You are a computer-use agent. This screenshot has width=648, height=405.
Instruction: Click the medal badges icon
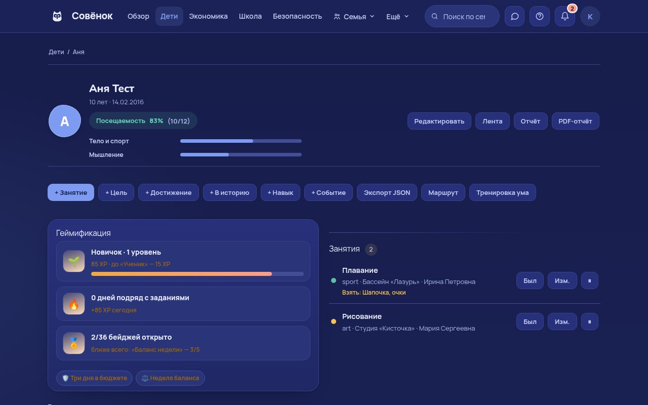(x=74, y=343)
